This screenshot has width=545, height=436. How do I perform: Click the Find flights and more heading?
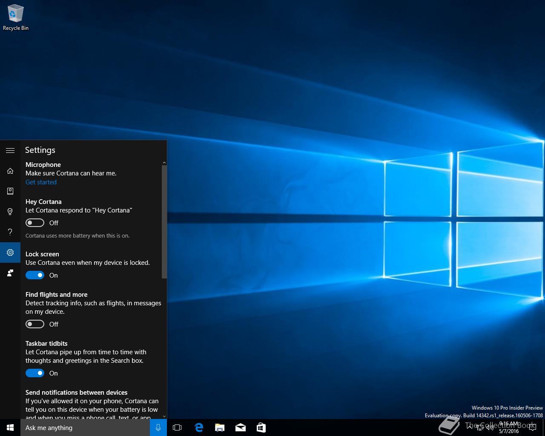(x=56, y=294)
